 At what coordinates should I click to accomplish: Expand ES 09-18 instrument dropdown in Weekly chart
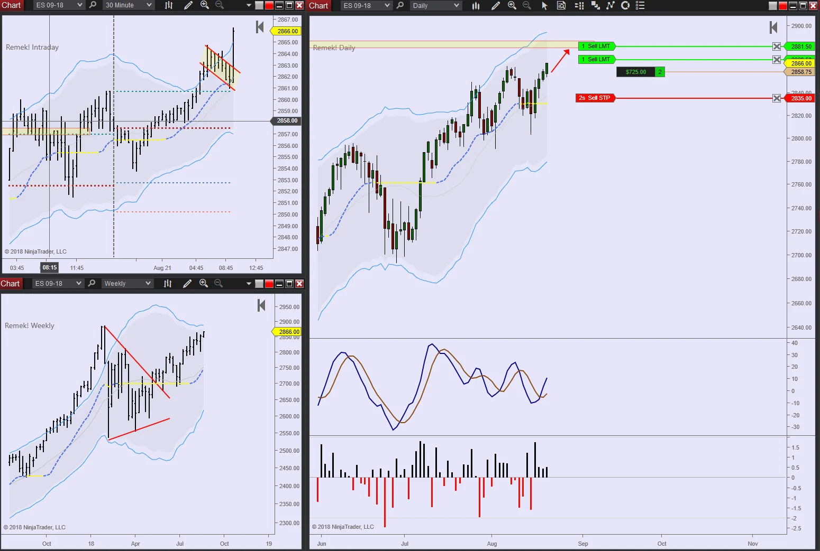(79, 283)
